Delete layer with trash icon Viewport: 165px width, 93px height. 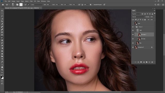(x=152, y=62)
